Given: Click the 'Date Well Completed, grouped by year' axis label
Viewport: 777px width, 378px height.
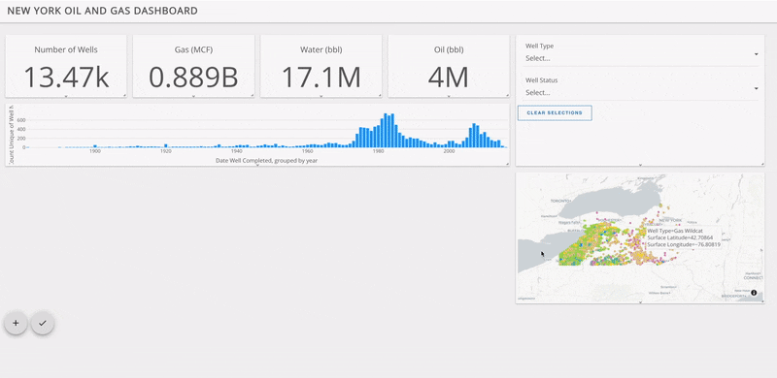Looking at the screenshot, I should coord(266,160).
